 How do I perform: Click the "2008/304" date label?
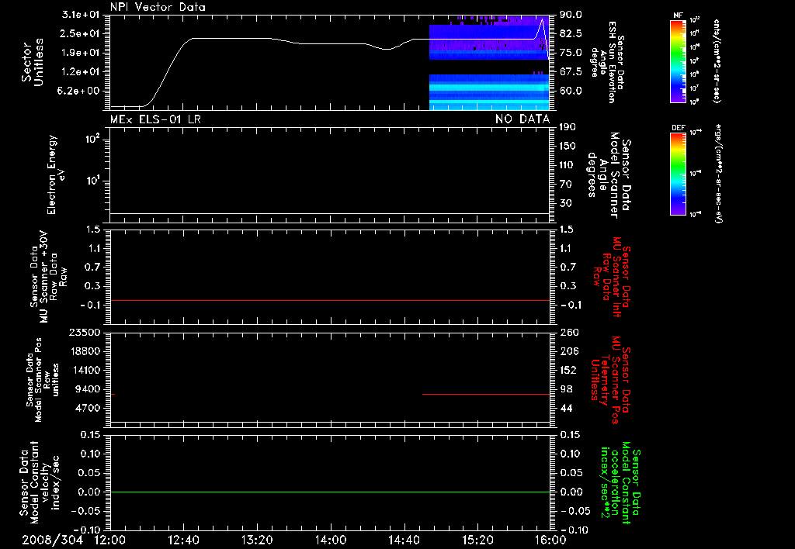coord(52,540)
